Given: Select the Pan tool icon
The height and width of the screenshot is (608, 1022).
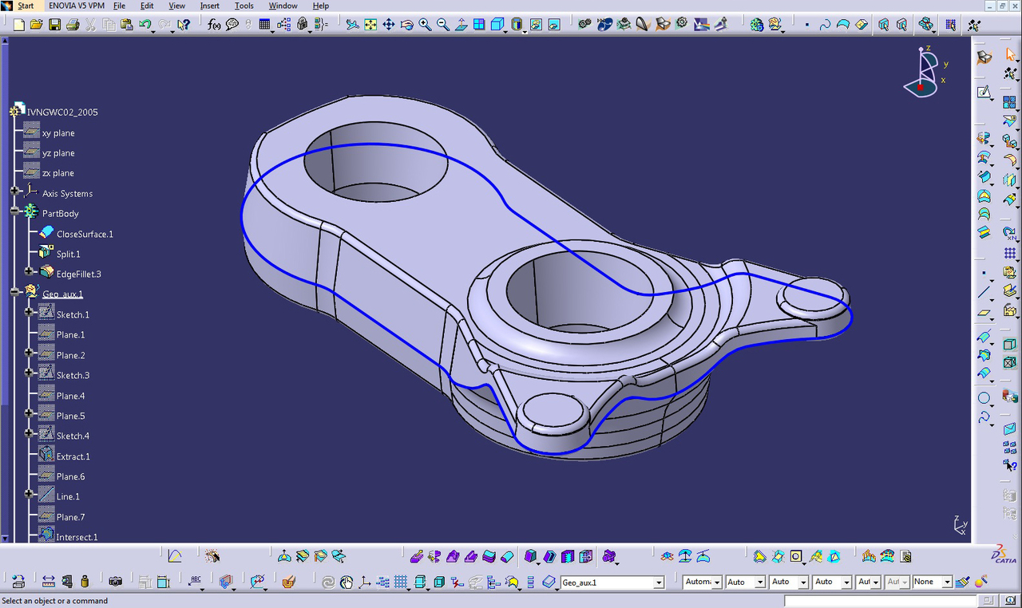Looking at the screenshot, I should [389, 25].
